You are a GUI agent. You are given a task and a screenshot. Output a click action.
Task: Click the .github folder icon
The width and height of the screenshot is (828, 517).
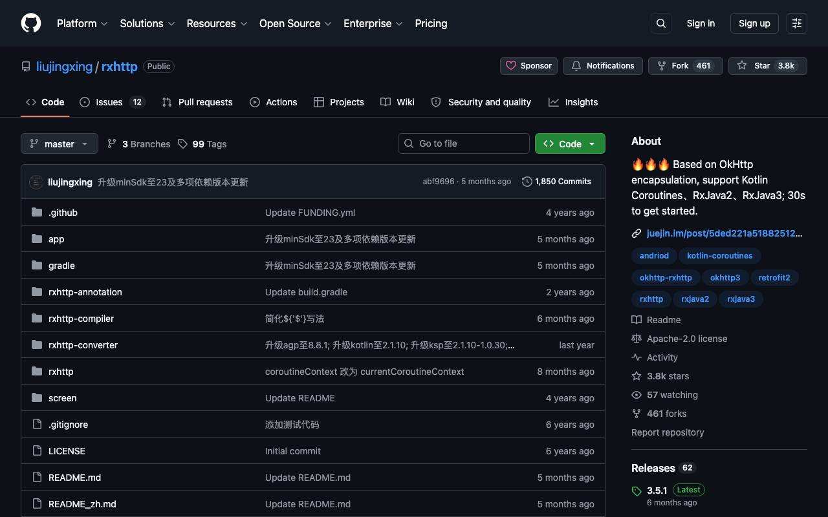(37, 213)
